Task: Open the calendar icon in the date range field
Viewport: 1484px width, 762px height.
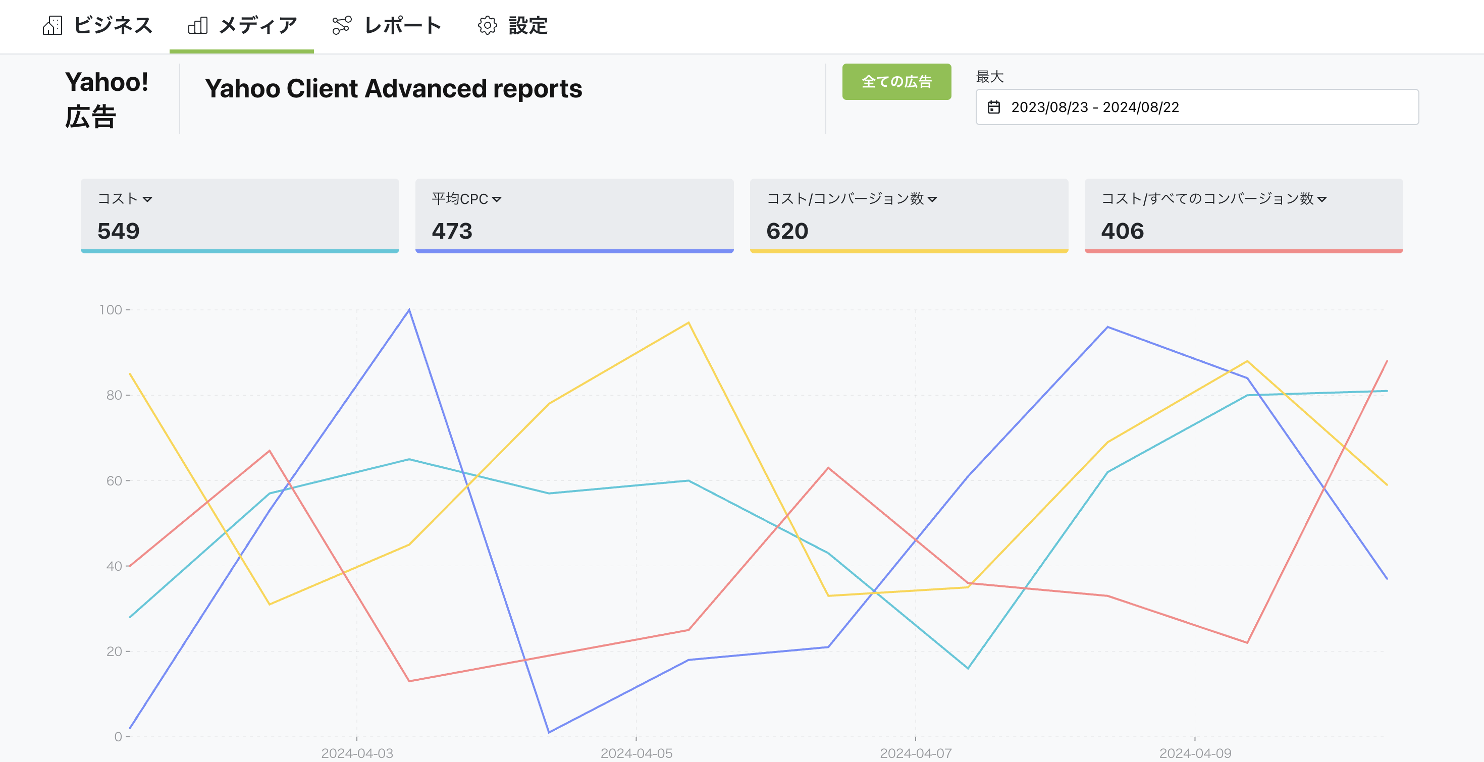Action: 995,107
